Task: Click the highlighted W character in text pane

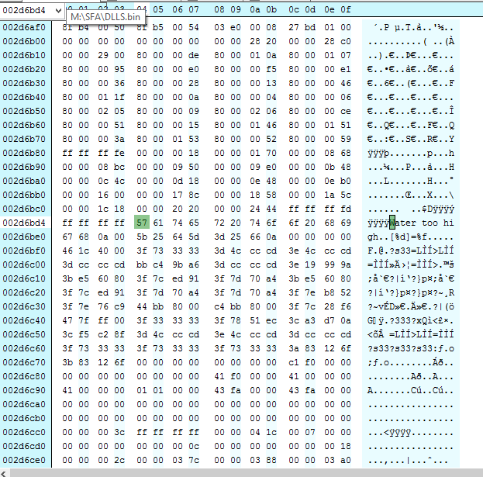Action: [393, 223]
